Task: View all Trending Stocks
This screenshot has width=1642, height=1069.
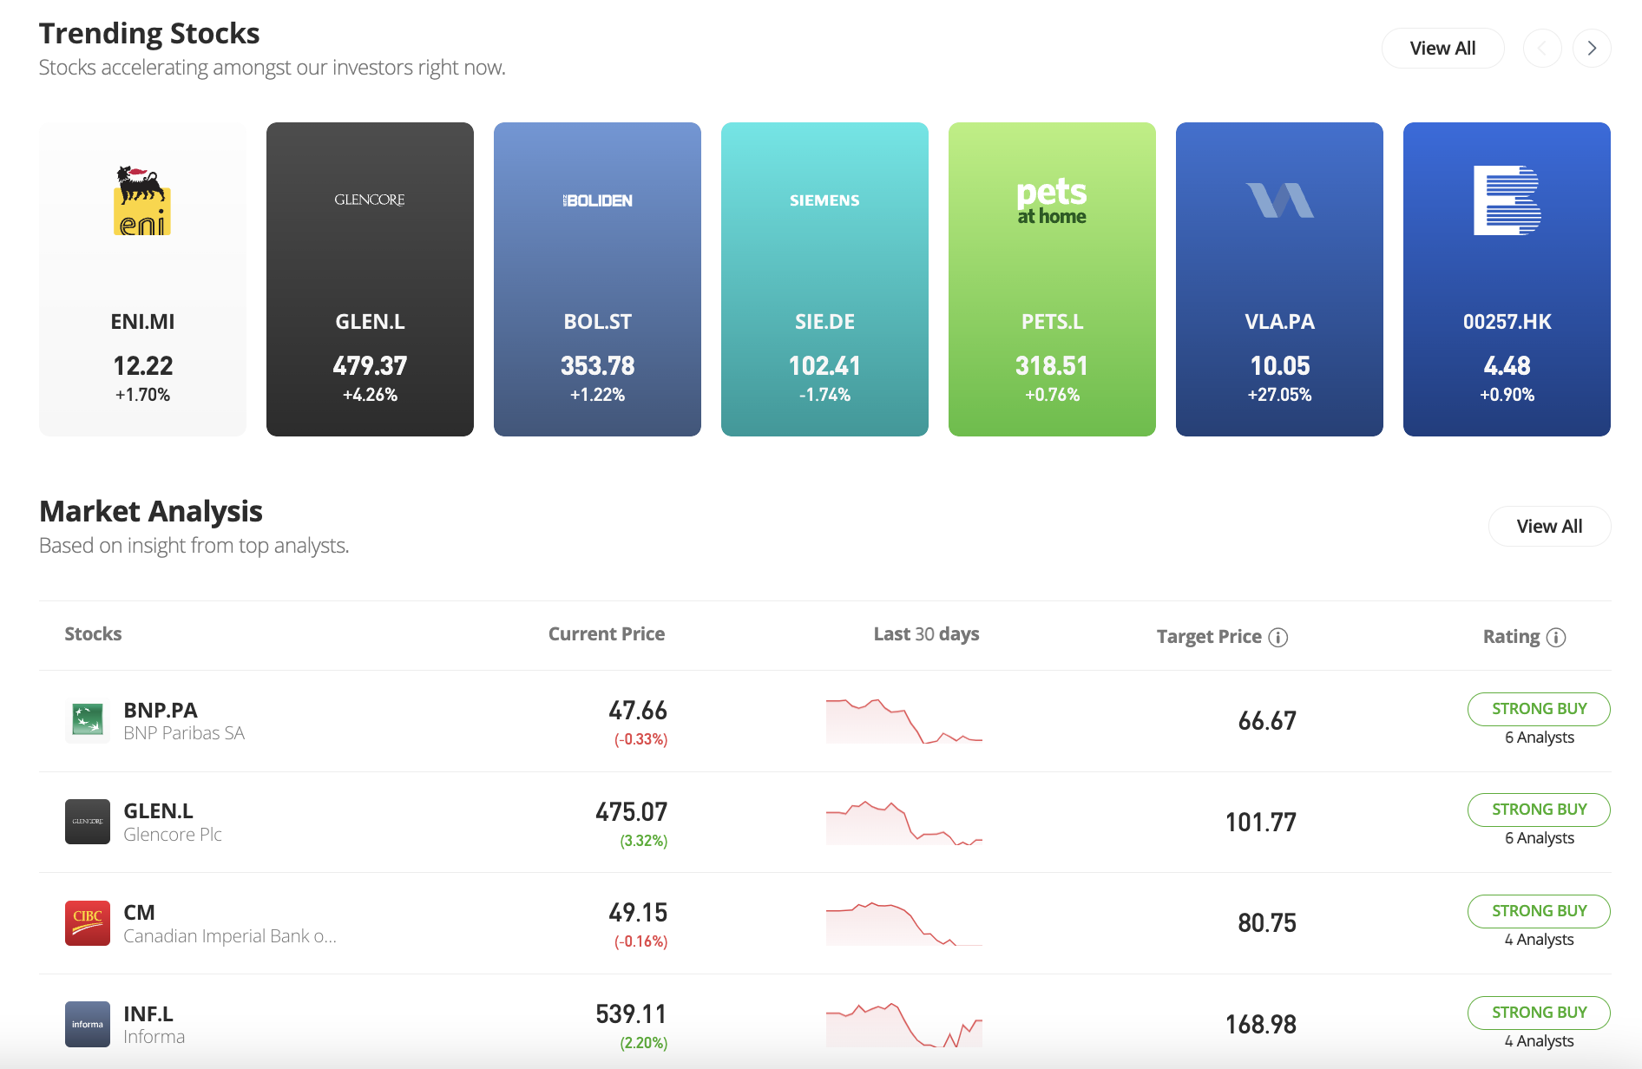Action: [x=1442, y=49]
